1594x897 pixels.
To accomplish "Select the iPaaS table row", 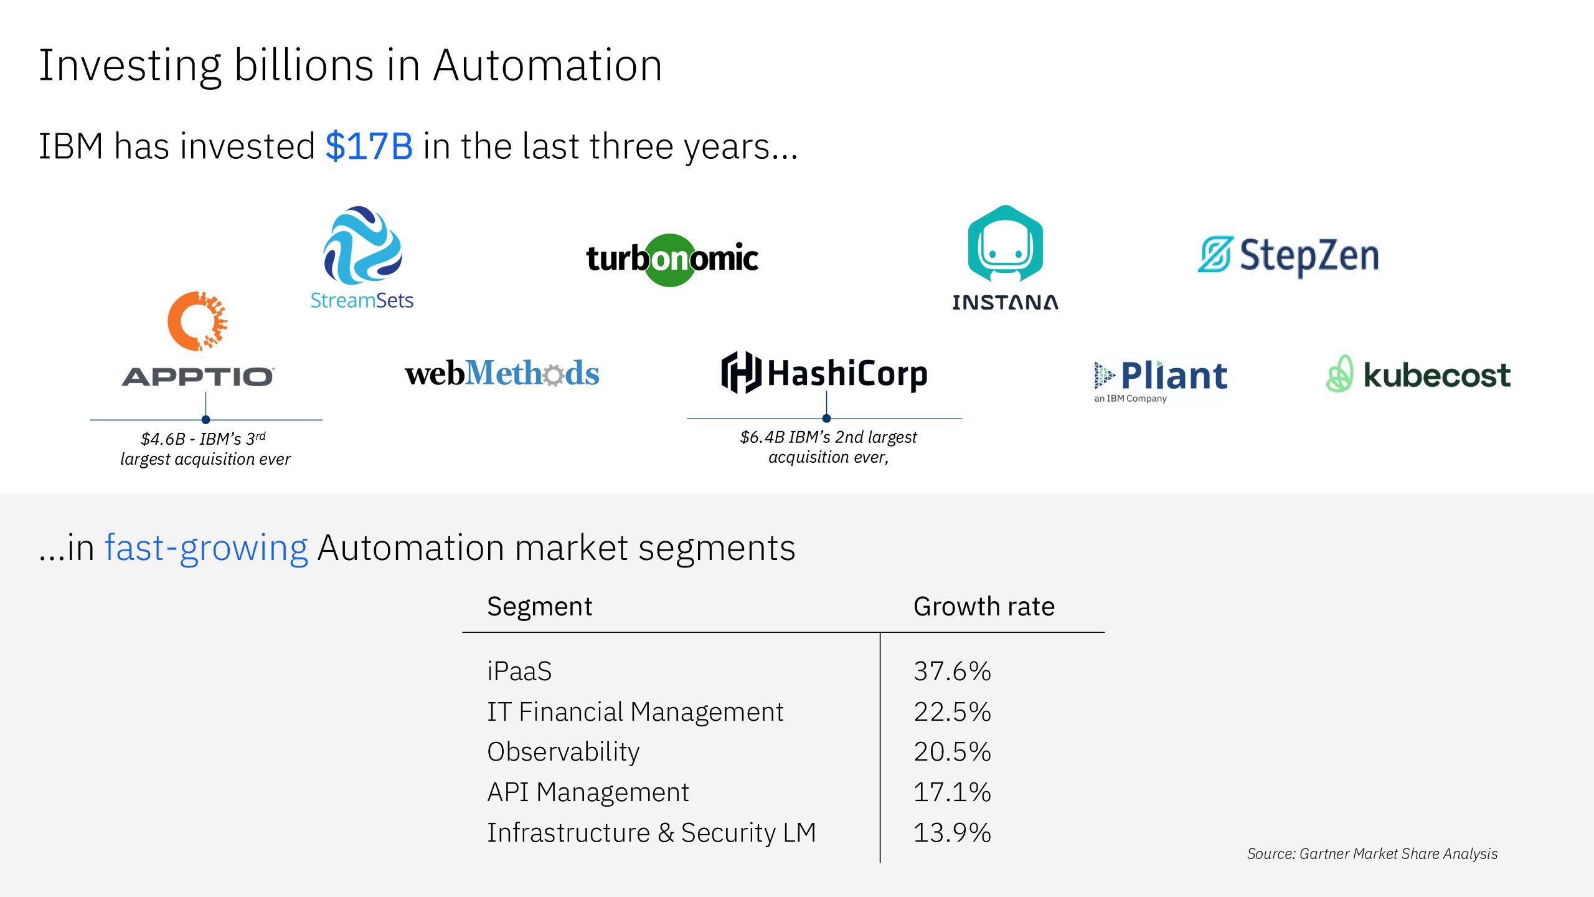I will (519, 672).
